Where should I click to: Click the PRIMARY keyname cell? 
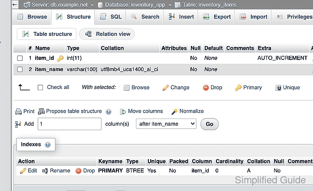point(110,170)
